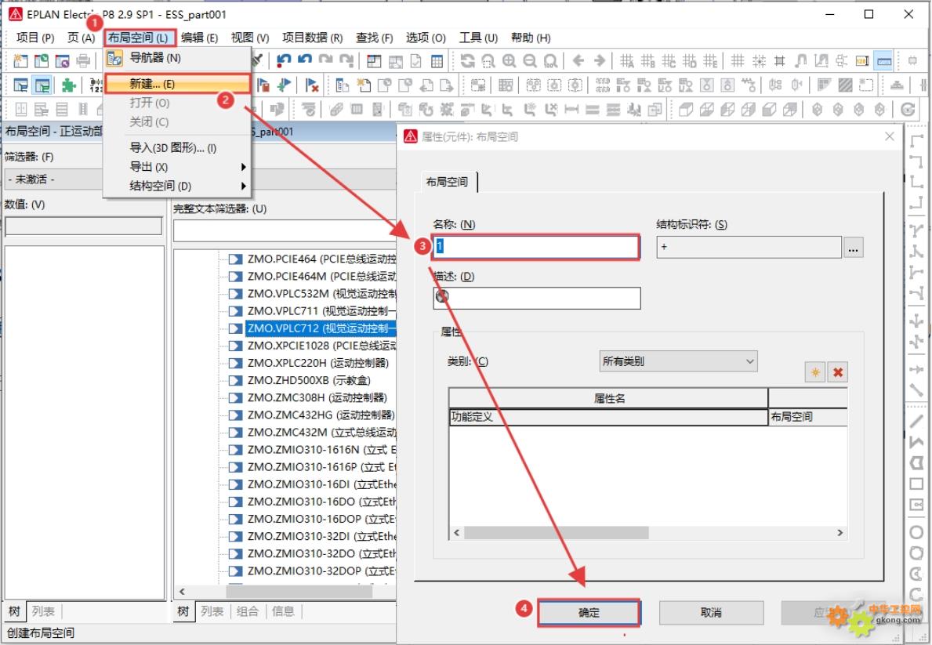This screenshot has width=932, height=645.
Task: Open the 帮助 (H) menu
Action: coord(531,38)
